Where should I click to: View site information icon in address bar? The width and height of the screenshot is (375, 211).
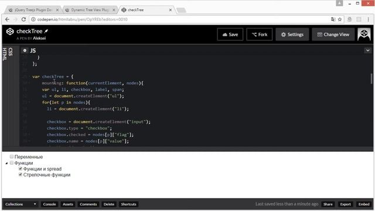(33, 19)
